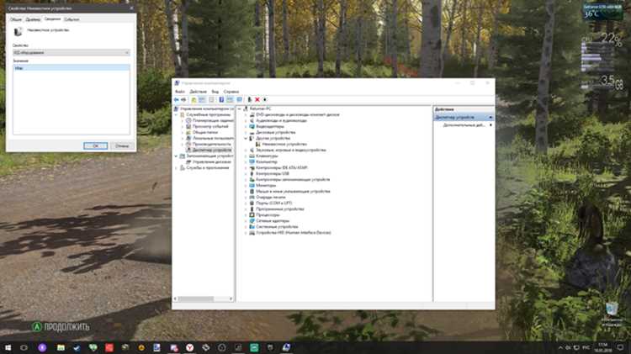The image size is (631, 354).
Task: Click the red X uninstall device icon
Action: click(x=257, y=100)
